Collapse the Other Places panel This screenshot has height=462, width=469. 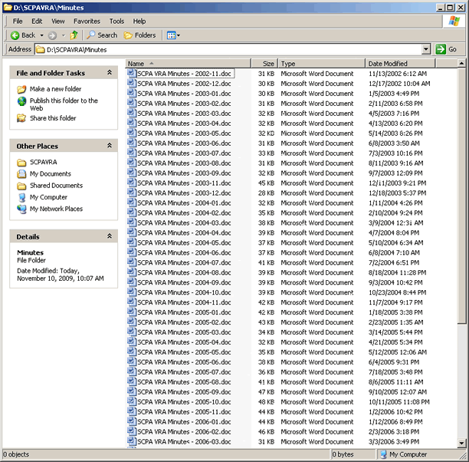(110, 146)
